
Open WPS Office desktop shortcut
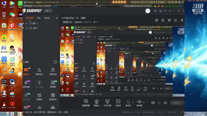tap(12, 105)
